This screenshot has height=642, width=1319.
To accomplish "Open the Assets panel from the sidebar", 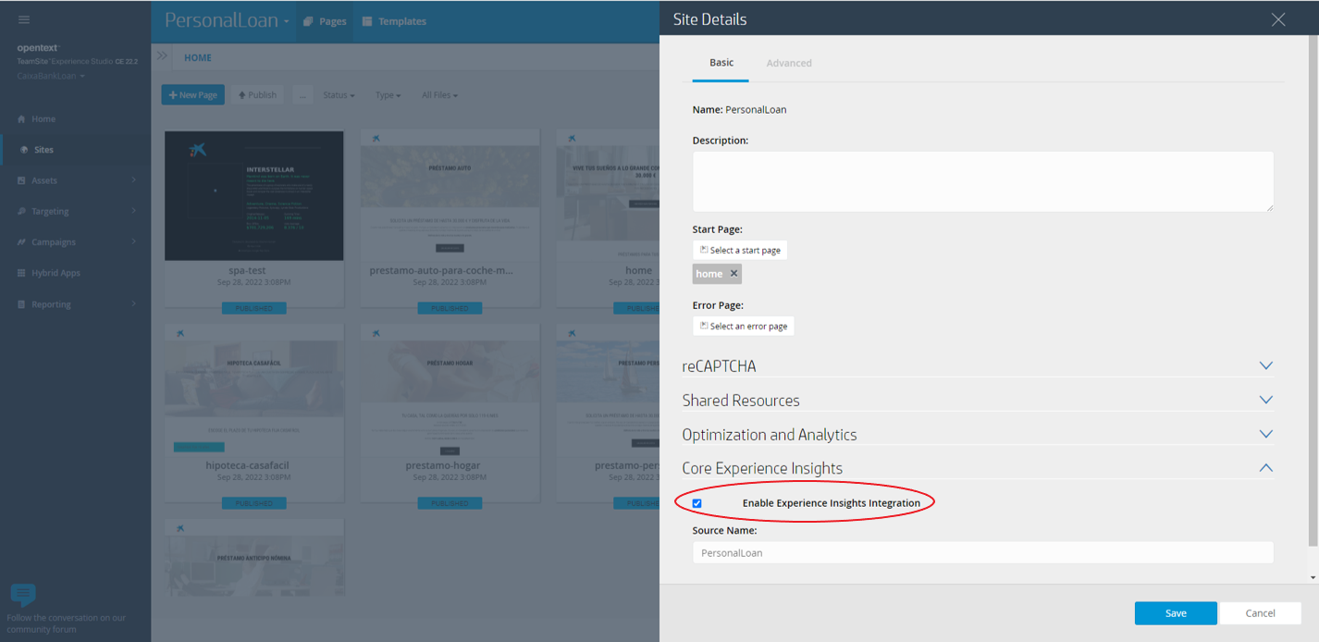I will [x=43, y=179].
